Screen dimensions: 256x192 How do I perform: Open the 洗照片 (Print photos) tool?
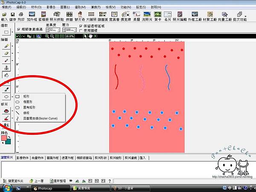(x=147, y=16)
